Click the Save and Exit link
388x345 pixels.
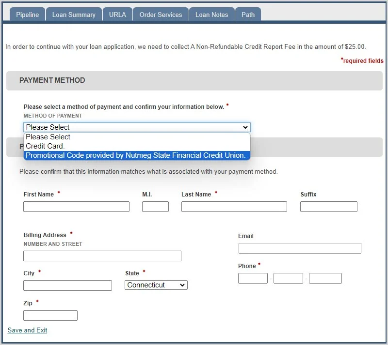[x=28, y=330]
